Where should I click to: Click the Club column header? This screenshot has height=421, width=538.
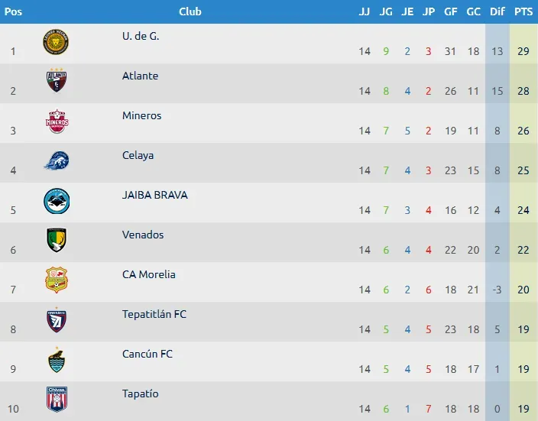coord(190,11)
